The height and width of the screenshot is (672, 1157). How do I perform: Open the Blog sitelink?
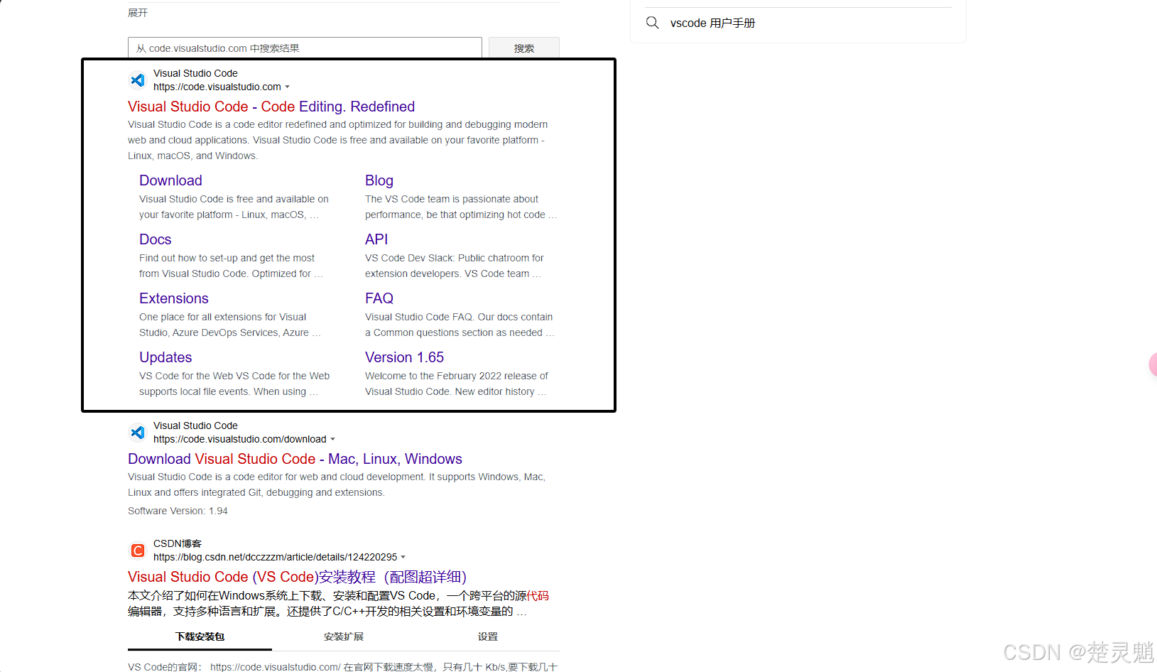(x=379, y=180)
